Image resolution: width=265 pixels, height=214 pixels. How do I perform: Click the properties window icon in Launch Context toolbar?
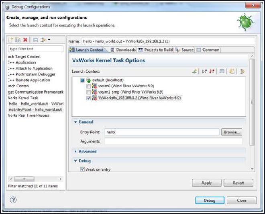click(x=222, y=71)
